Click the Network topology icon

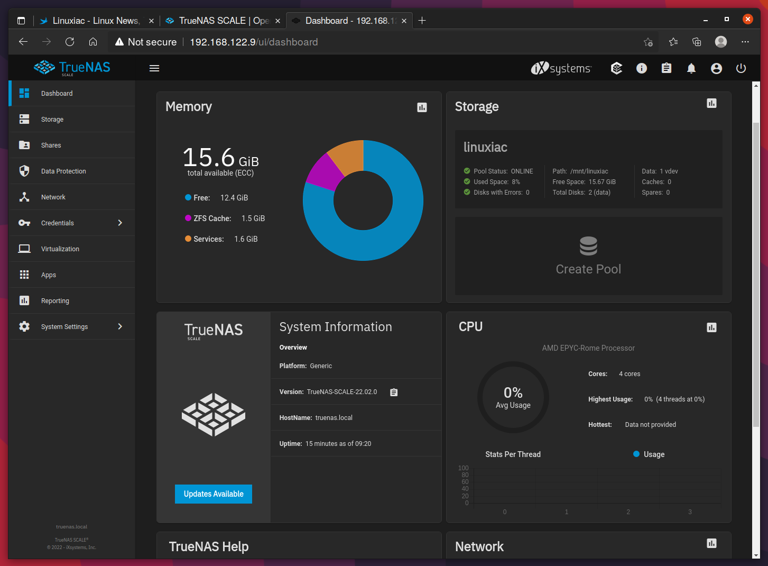pyautogui.click(x=24, y=197)
